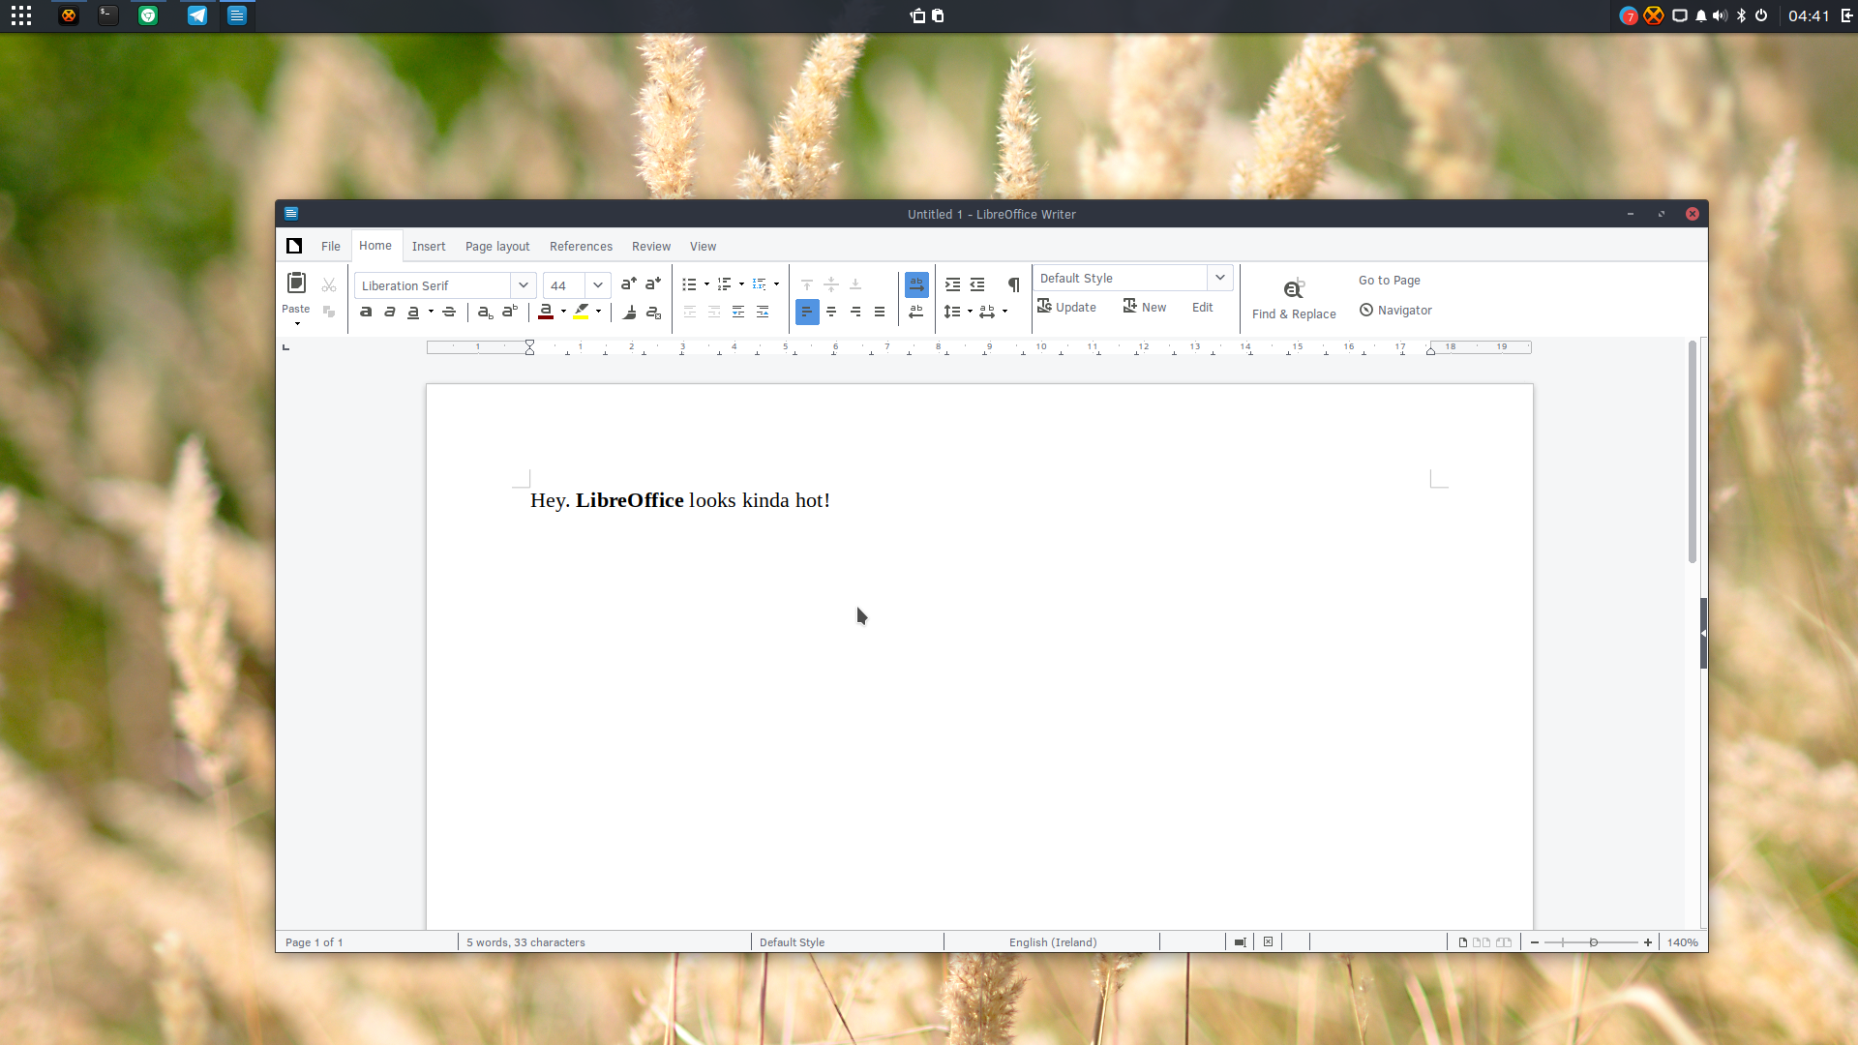Click the Edit style button
Viewport: 1858px width, 1045px height.
1203,308
